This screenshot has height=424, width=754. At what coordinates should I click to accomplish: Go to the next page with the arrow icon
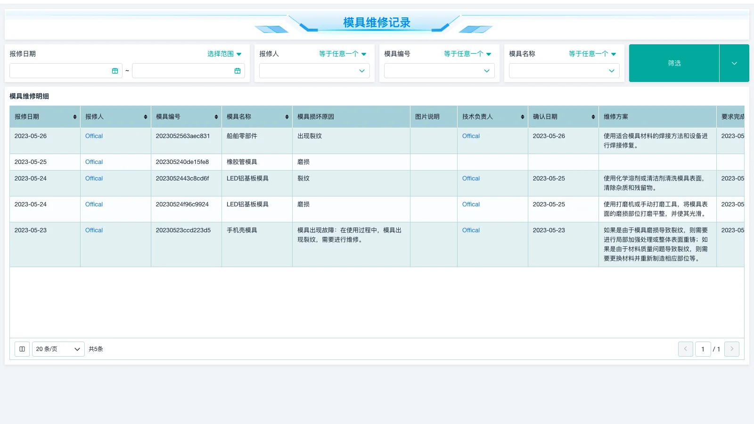[732, 349]
